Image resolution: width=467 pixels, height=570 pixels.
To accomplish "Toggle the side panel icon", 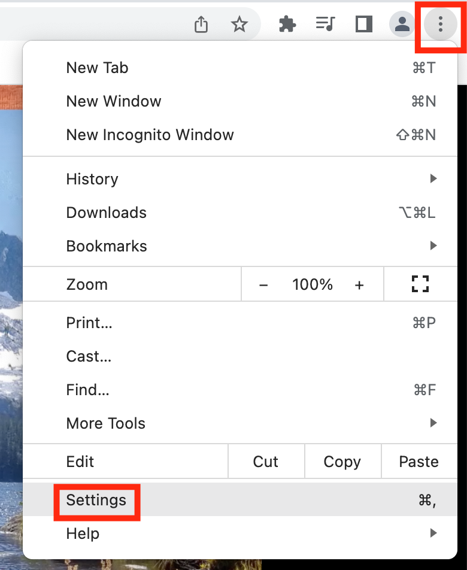I will 364,24.
